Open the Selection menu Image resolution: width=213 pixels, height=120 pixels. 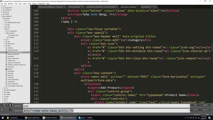point(11,4)
